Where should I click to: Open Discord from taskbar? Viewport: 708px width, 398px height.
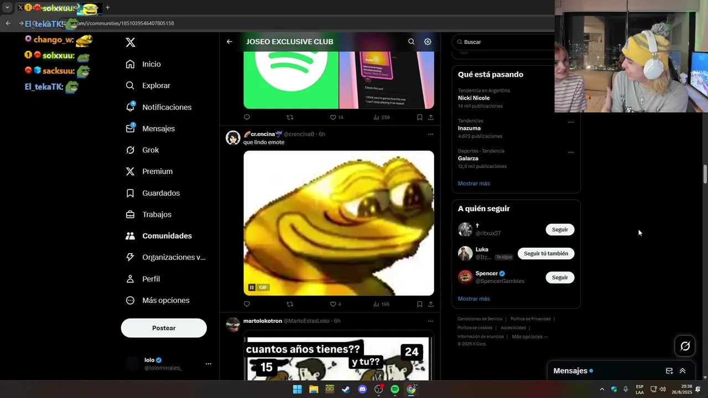tap(362, 389)
